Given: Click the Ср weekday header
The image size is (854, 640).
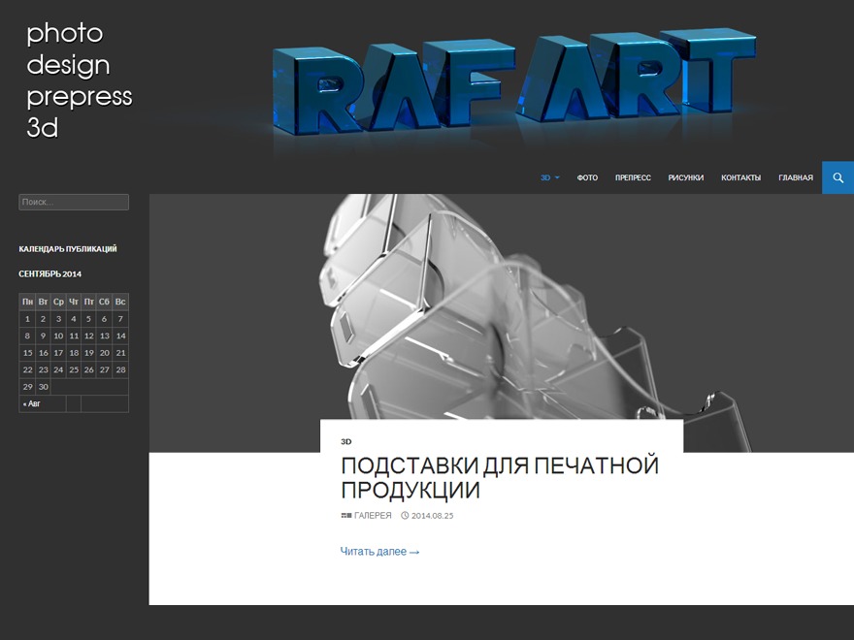Looking at the screenshot, I should [58, 302].
